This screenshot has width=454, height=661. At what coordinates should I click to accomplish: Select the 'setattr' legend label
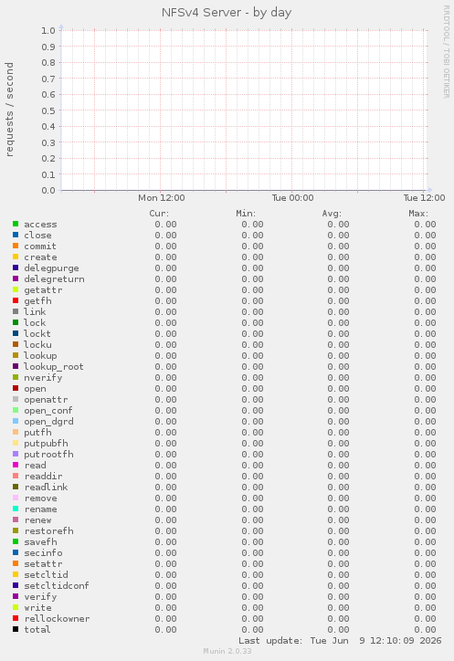pos(43,564)
